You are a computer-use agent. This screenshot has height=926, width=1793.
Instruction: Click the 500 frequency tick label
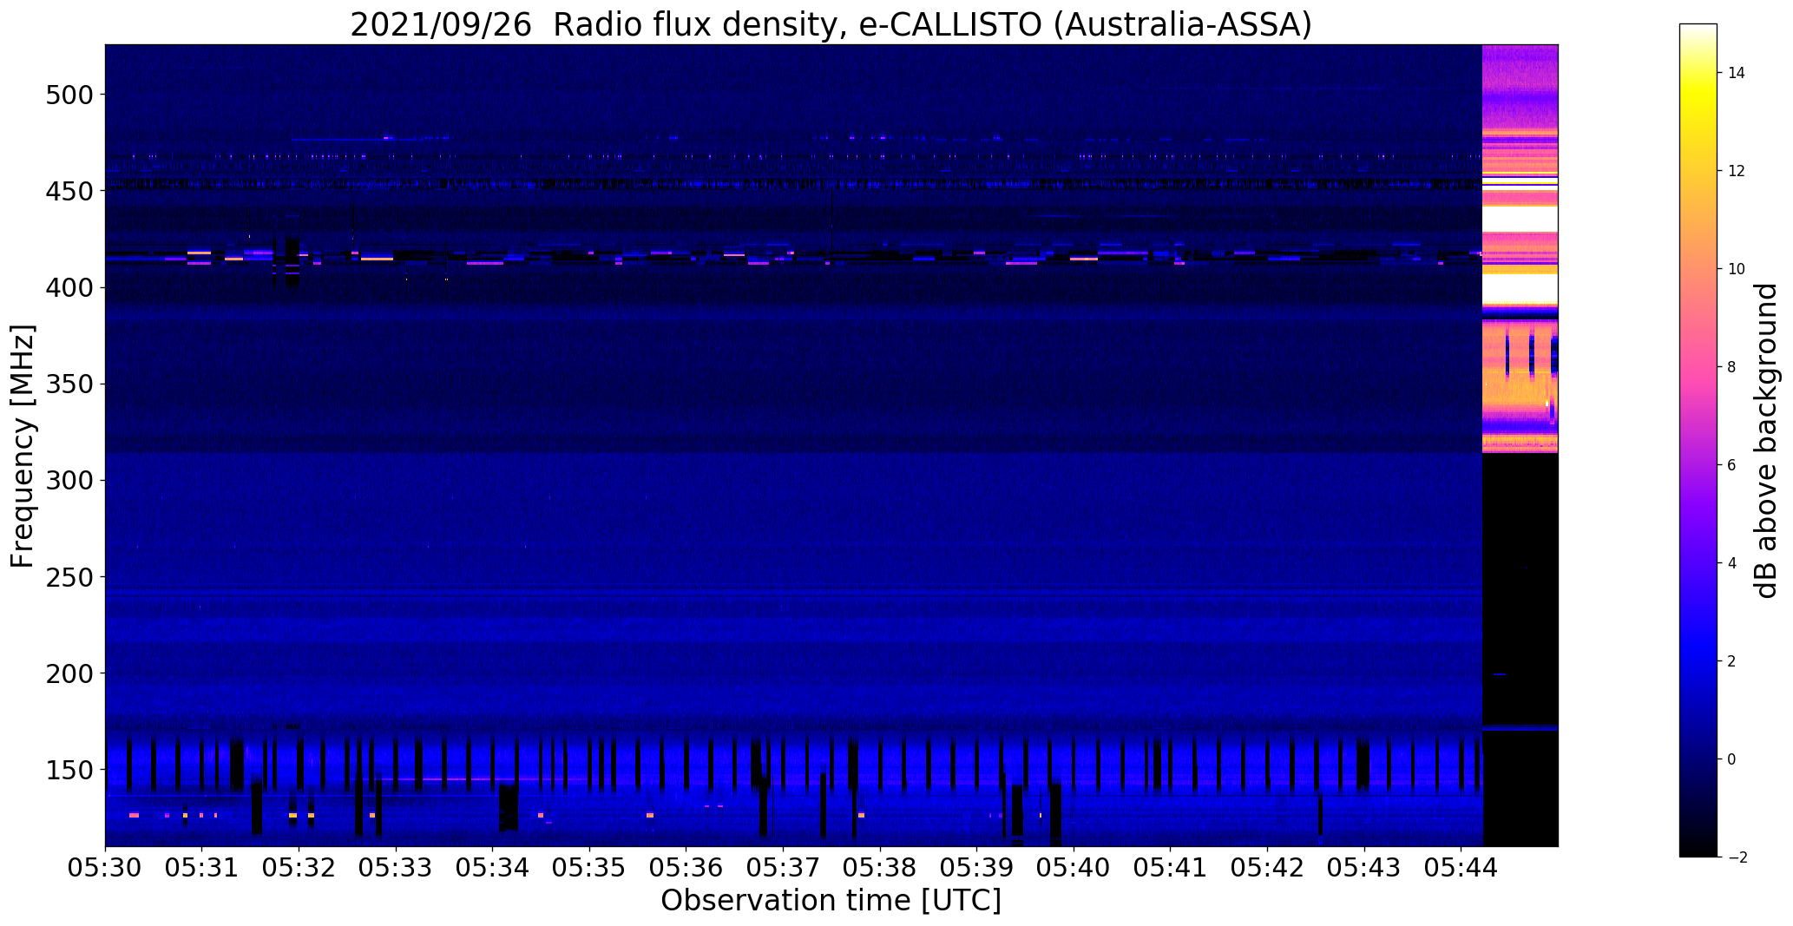pos(69,94)
